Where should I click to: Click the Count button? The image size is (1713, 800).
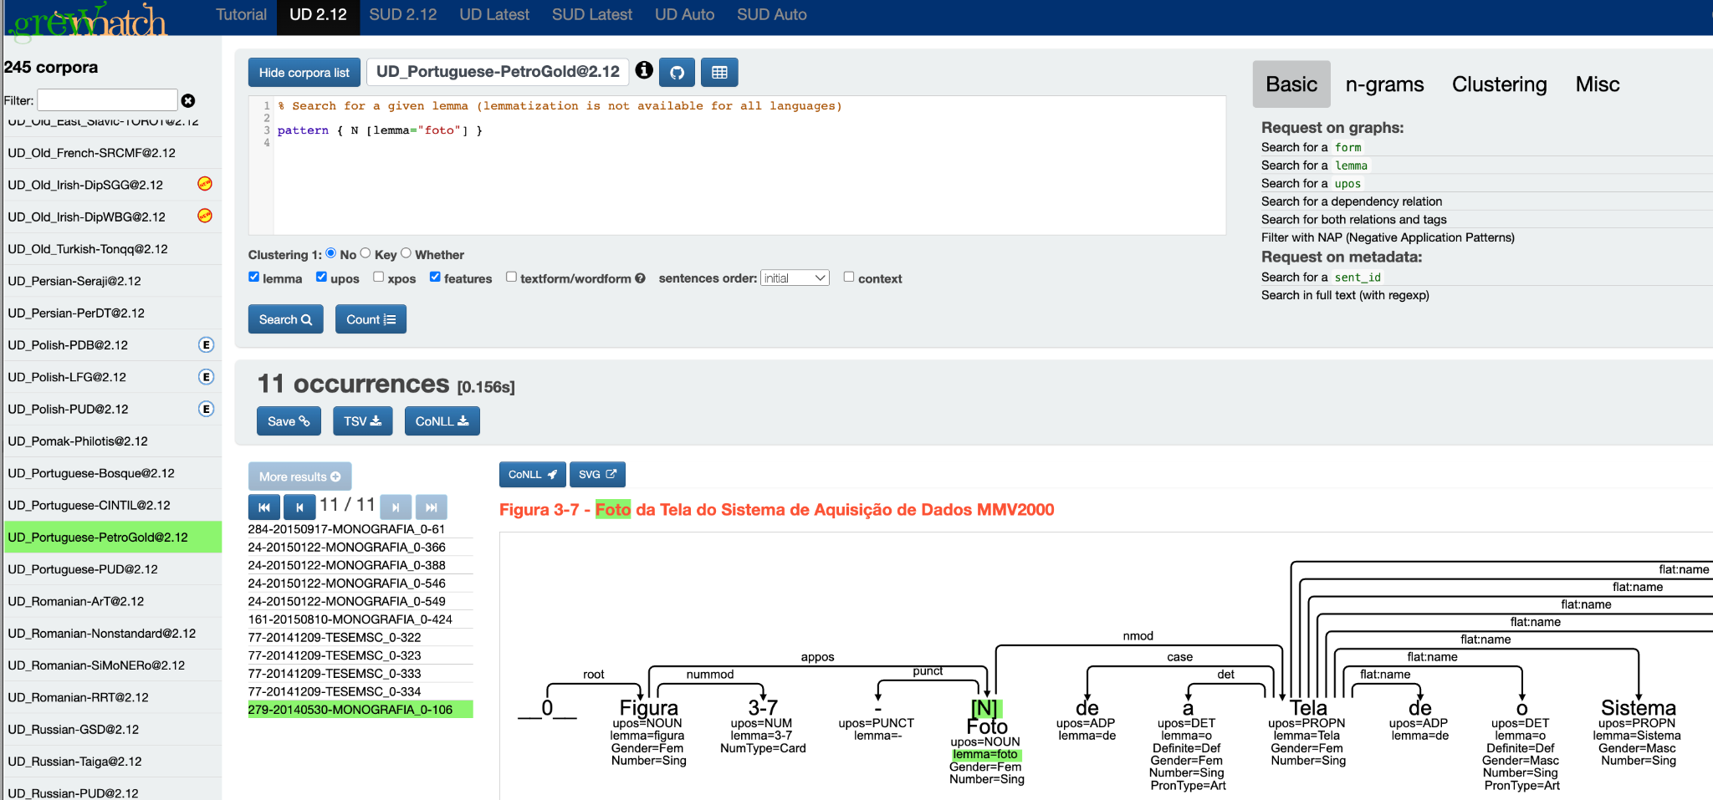371,319
